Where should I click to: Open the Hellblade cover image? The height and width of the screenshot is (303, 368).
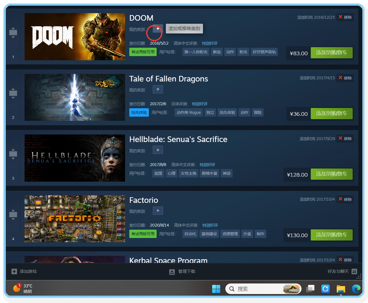(75, 158)
